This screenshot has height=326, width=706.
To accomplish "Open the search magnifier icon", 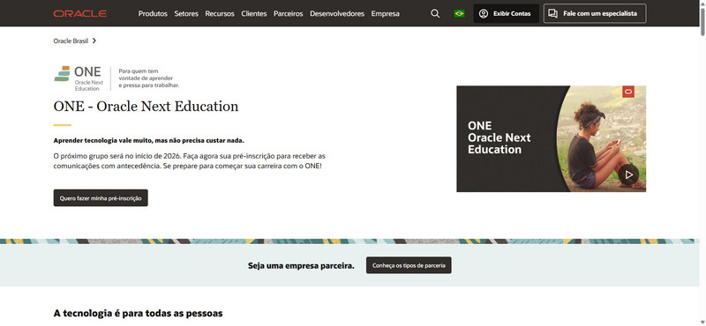I will click(435, 13).
